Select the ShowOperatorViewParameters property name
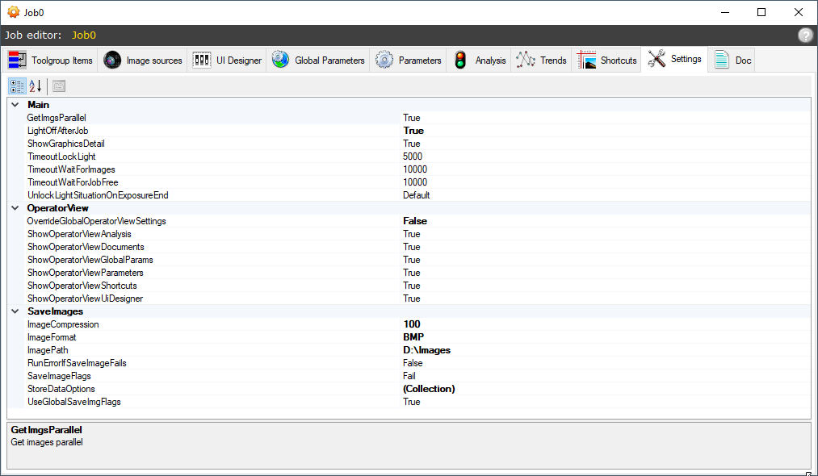Image resolution: width=818 pixels, height=476 pixels. click(x=86, y=273)
